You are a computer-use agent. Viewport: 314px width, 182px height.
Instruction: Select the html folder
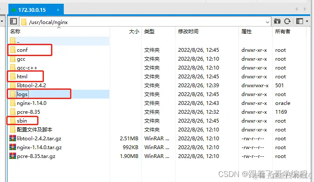[x=22, y=77]
